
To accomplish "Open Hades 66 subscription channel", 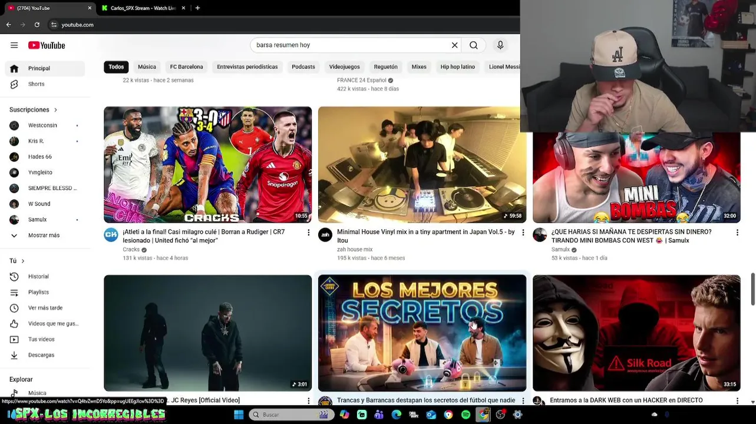I will pyautogui.click(x=45, y=157).
